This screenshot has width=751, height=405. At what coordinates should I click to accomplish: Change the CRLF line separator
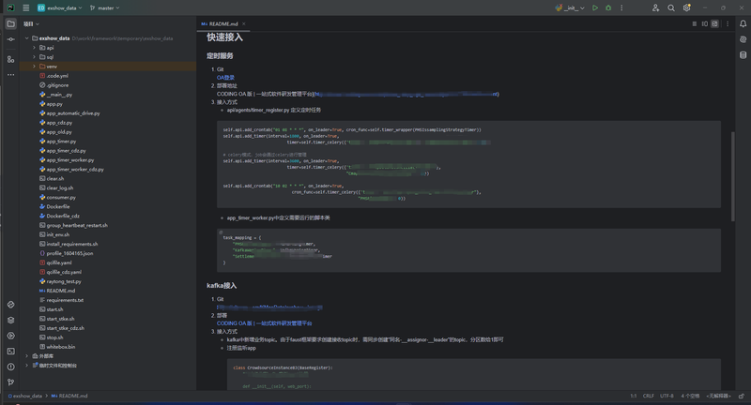pos(648,396)
